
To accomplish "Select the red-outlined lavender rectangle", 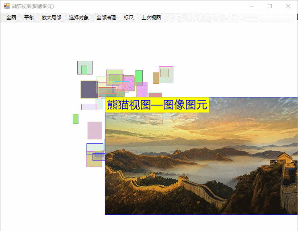I will [x=89, y=107].
